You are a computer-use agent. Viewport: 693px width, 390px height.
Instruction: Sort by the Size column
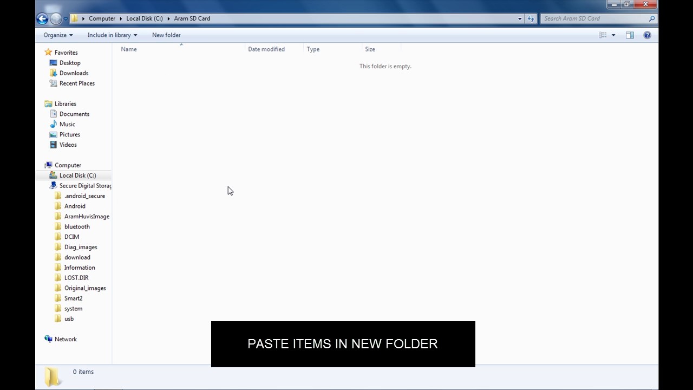coord(370,49)
